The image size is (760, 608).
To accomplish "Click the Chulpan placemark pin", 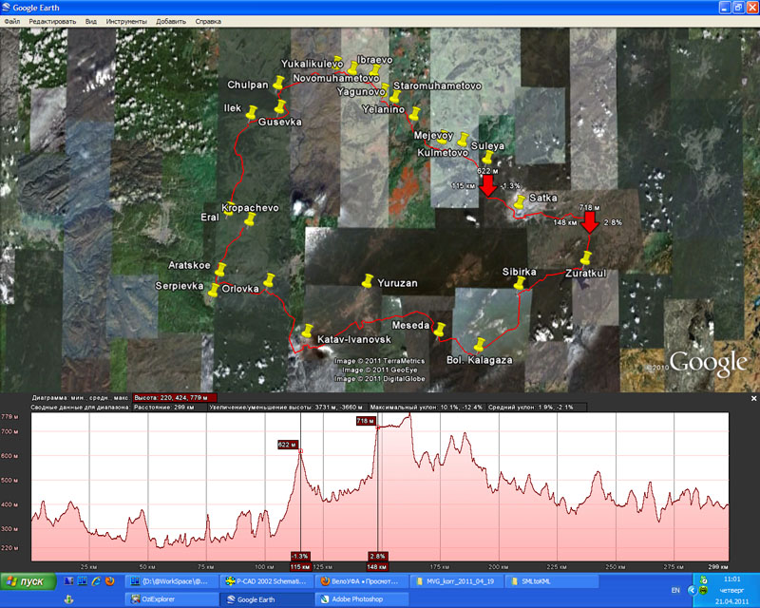I will (278, 83).
